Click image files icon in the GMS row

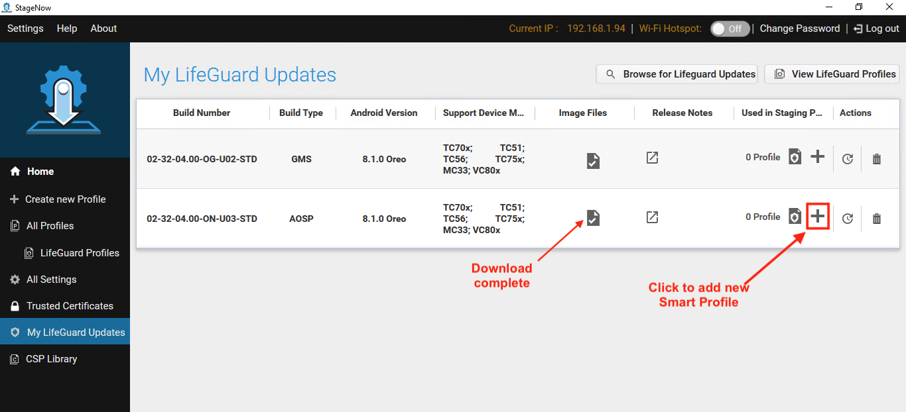click(x=593, y=160)
